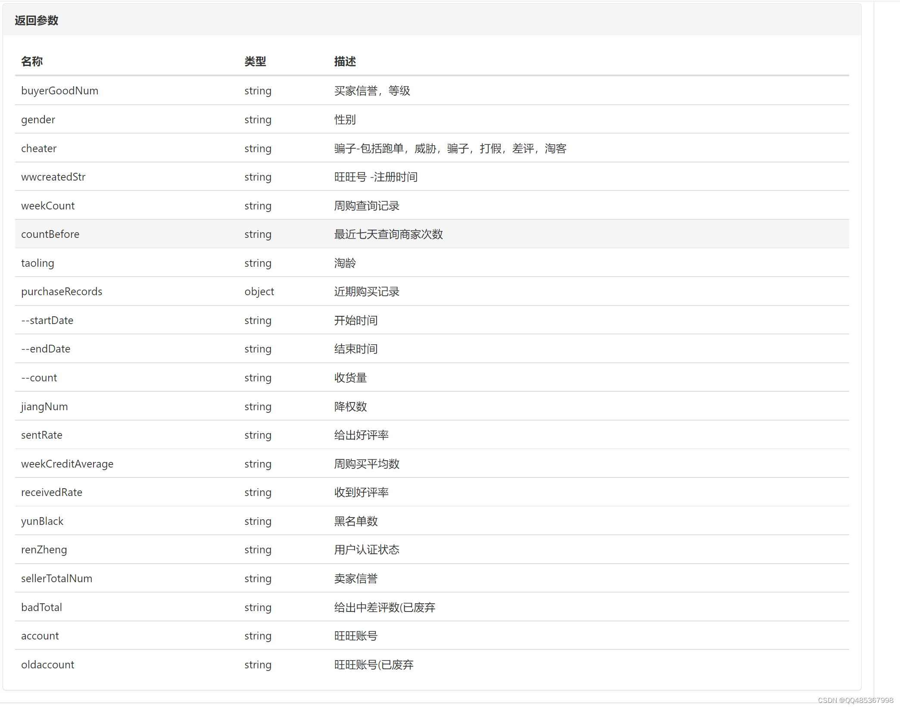
Task: Click the description 旺旺账号(已废弃
Action: pyautogui.click(x=374, y=664)
